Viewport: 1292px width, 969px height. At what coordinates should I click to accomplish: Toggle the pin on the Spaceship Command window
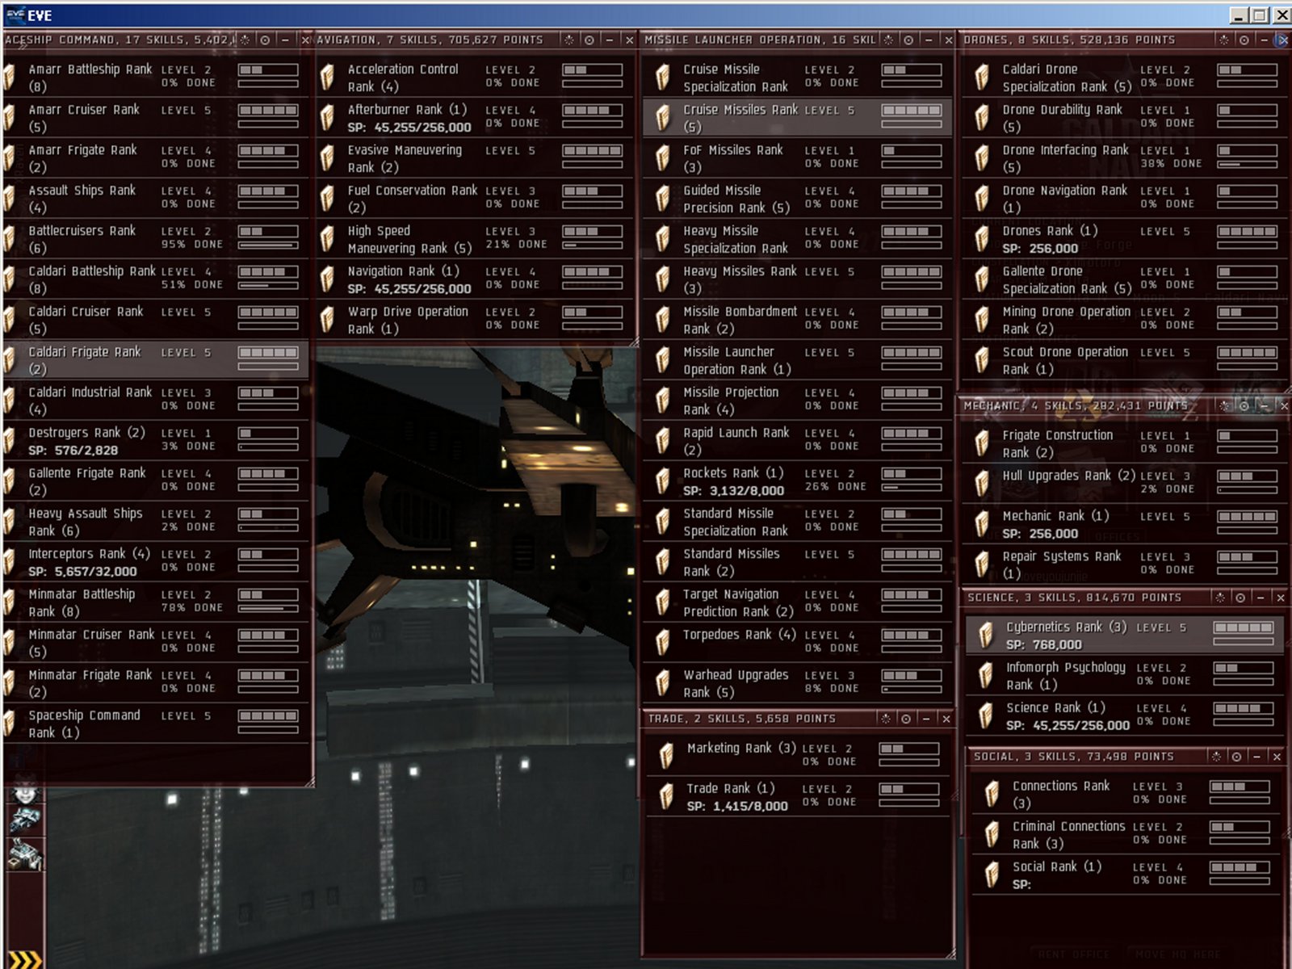(265, 40)
